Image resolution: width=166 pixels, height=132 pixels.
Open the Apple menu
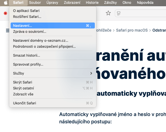pos(5,3)
